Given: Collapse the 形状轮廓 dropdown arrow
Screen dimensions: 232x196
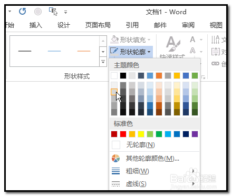Looking at the screenshot, I should tap(149, 52).
